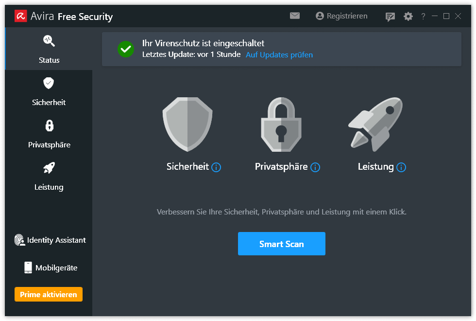Click the question mark help icon
The image size is (476, 321).
coord(423,17)
